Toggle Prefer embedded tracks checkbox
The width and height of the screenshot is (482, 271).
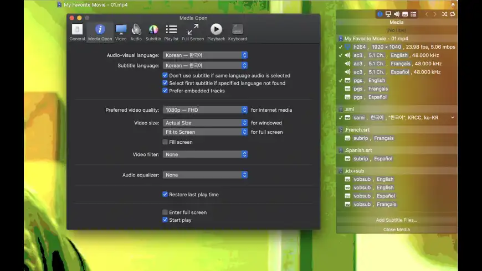click(165, 91)
